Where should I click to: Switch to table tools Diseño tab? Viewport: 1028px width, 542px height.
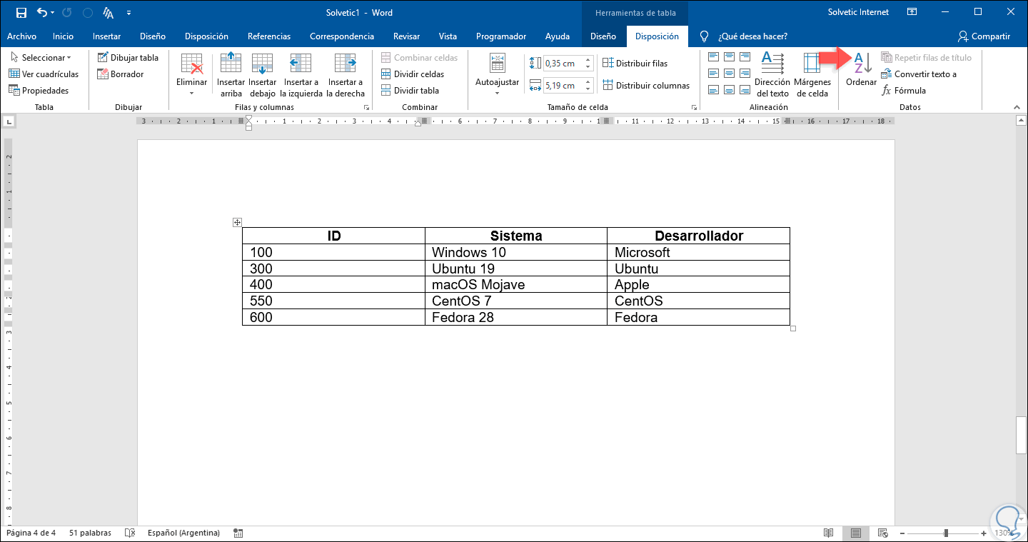coord(603,36)
